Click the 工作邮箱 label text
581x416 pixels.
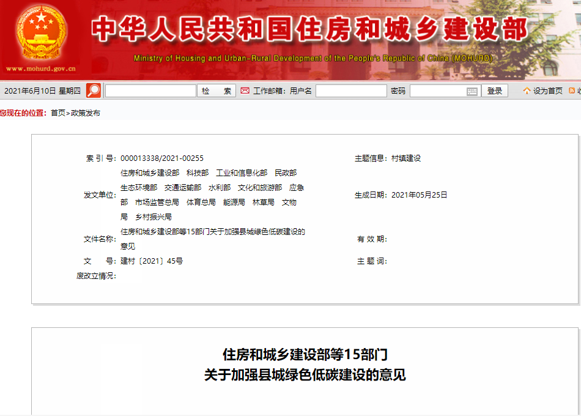(x=269, y=91)
